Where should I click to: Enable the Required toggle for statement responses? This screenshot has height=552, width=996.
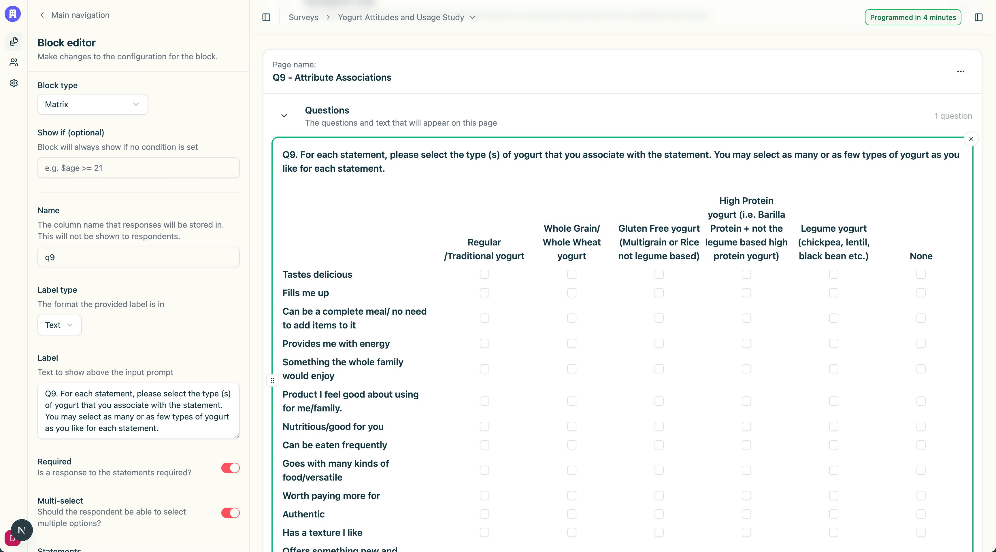tap(230, 468)
